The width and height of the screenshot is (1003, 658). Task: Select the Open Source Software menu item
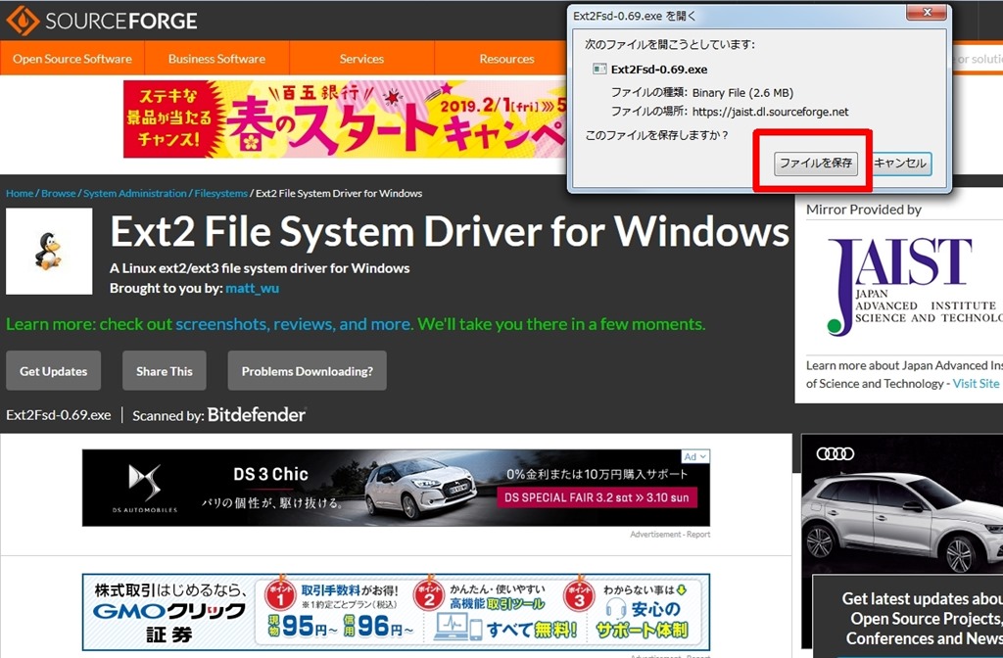72,59
